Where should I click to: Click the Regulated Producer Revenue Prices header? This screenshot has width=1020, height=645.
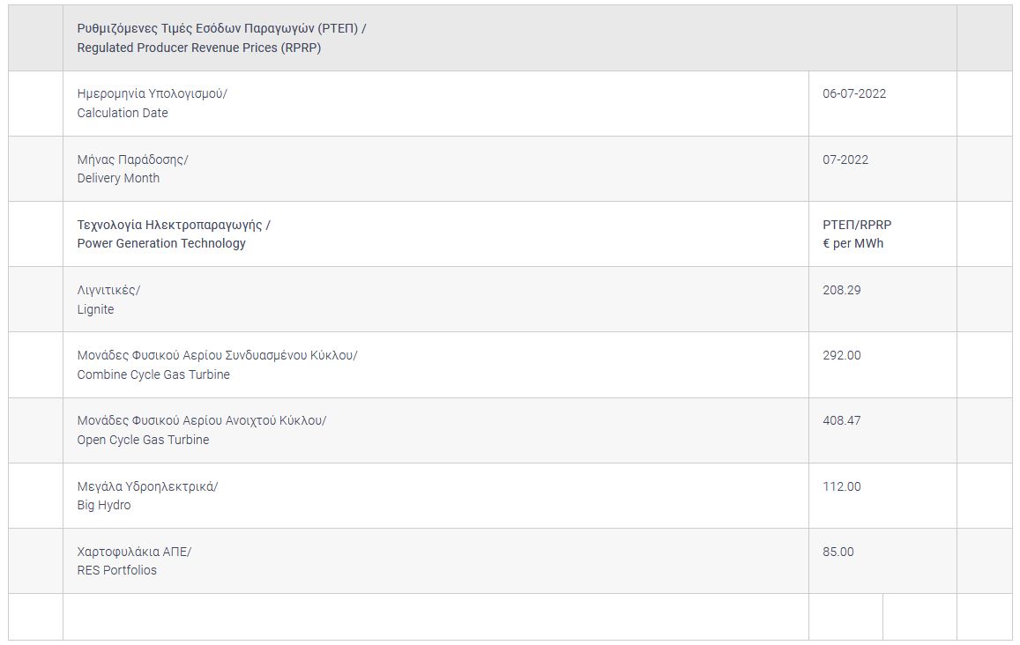(221, 38)
